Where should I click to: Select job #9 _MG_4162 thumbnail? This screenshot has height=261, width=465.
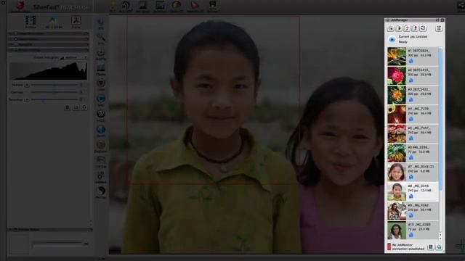tap(397, 211)
